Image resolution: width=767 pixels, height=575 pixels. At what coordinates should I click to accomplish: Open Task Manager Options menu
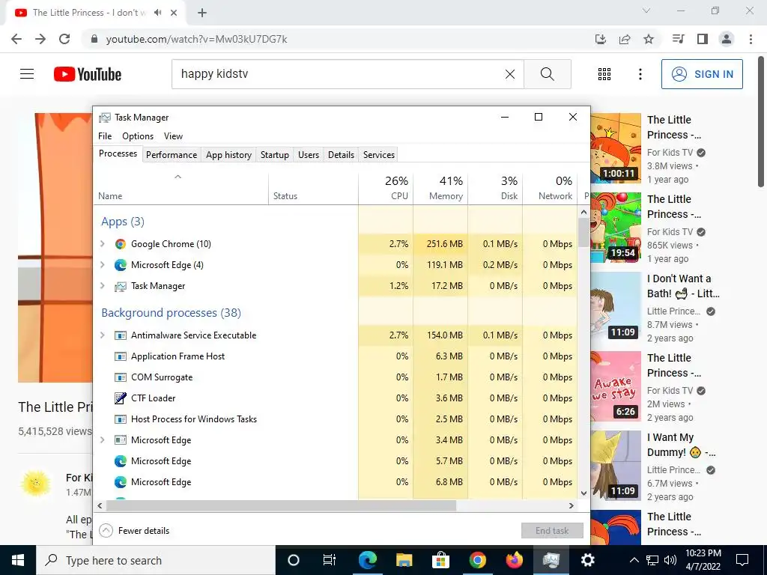click(138, 136)
